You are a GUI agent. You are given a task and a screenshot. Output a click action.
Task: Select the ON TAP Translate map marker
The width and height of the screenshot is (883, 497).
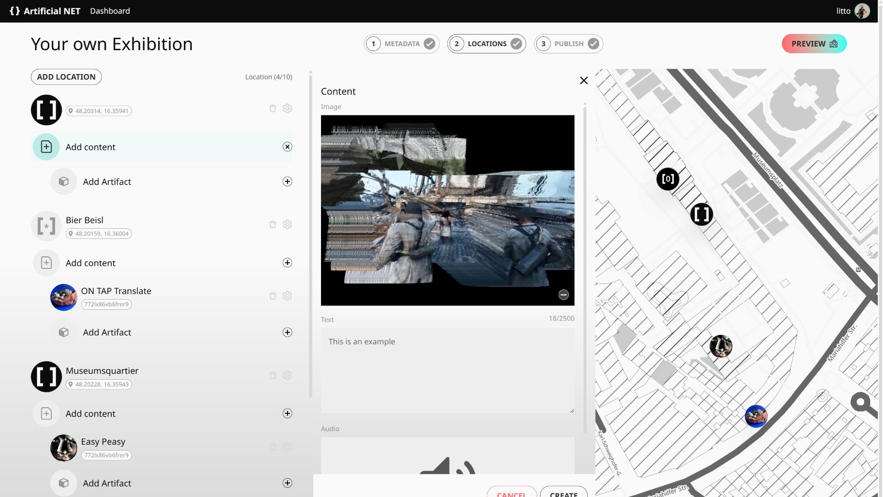pyautogui.click(x=756, y=416)
